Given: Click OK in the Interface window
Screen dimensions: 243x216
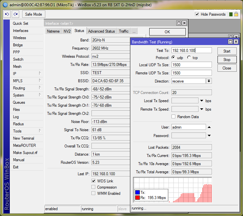Looking at the screenshot, I should (x=167, y=32).
